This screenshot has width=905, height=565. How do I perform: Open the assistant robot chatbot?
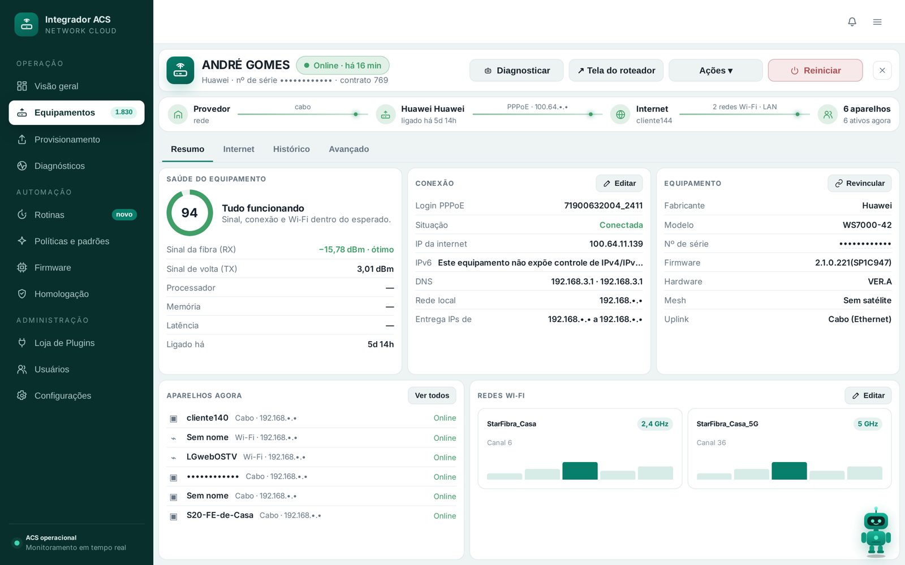point(876,532)
